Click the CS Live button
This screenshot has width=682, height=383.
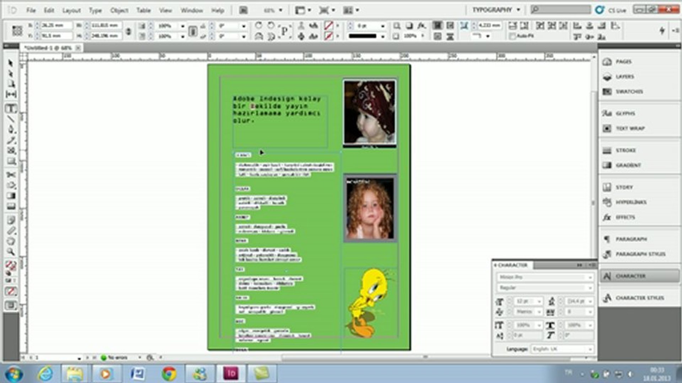611,10
